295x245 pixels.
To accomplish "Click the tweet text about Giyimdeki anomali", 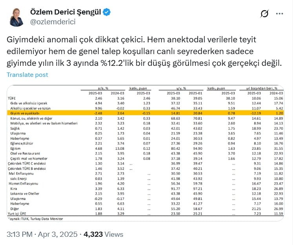I will coord(144,51).
